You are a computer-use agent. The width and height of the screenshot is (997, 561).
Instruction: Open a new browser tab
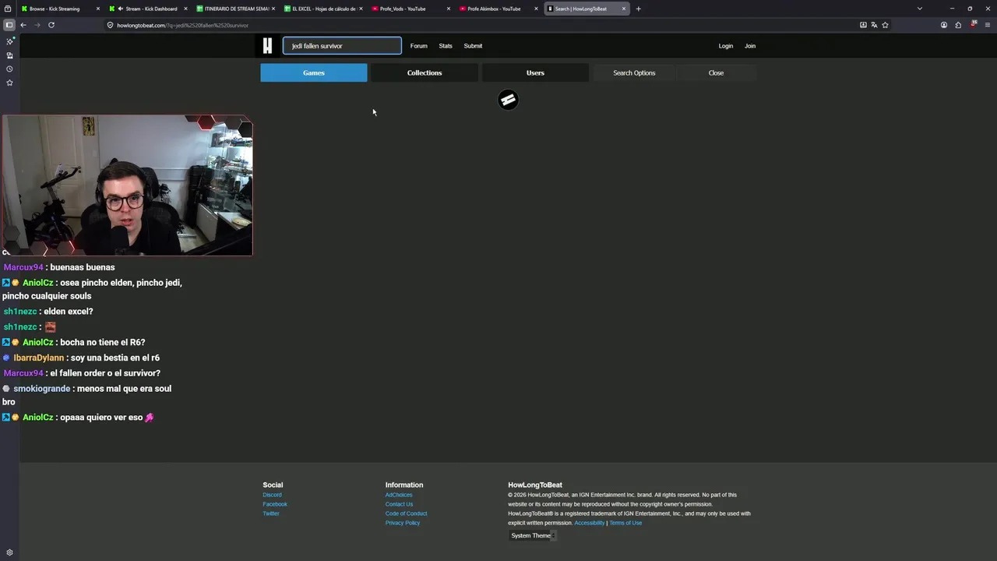tap(638, 9)
